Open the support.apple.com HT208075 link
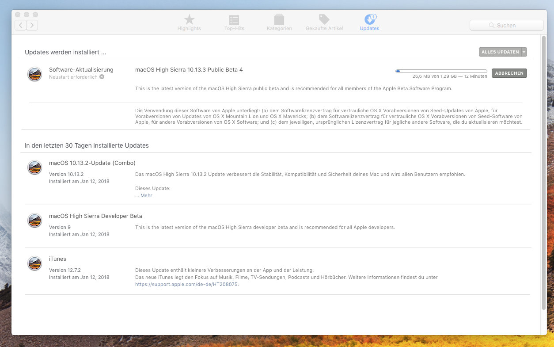The width and height of the screenshot is (554, 347). [x=186, y=285]
